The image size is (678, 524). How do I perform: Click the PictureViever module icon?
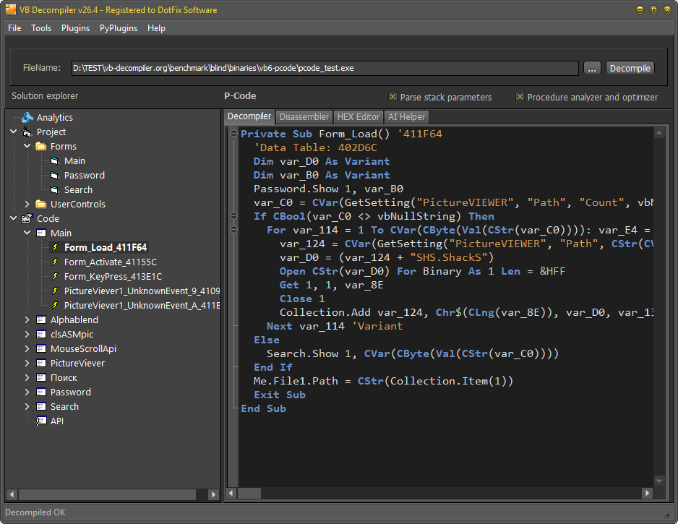pyautogui.click(x=41, y=363)
